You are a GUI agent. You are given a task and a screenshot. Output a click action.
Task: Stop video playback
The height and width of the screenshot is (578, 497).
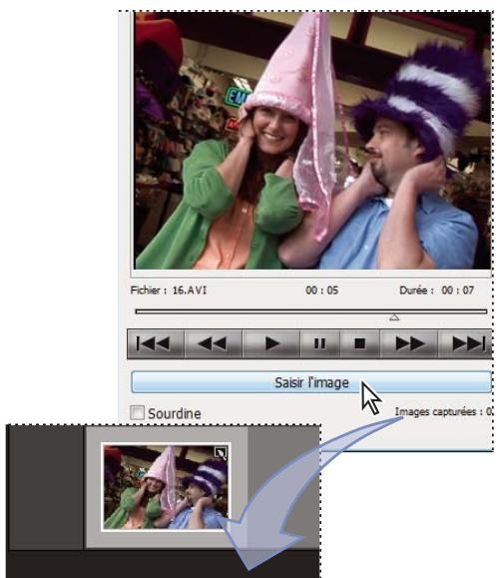pyautogui.click(x=360, y=343)
